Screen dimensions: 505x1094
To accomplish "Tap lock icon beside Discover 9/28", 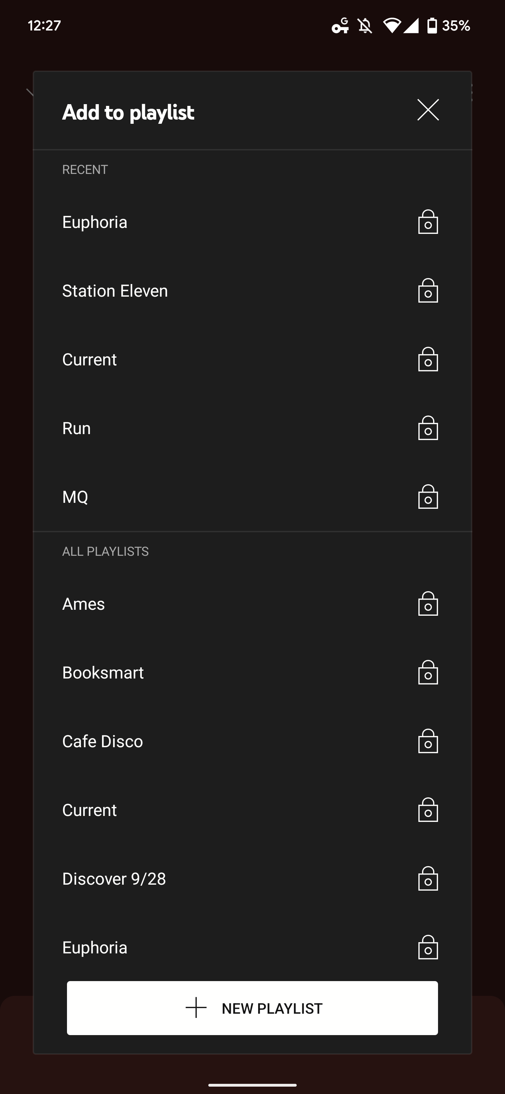I will [428, 879].
